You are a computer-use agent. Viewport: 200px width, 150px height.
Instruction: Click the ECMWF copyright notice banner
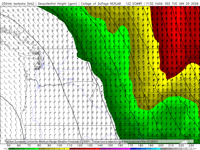coord(100,141)
